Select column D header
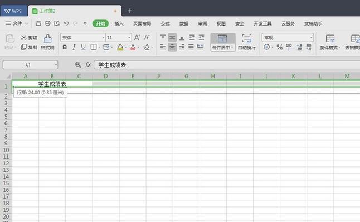 tap(106, 76)
